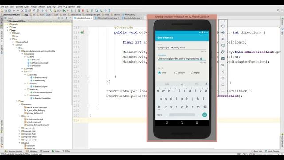Click the Undo arrow in toolbar
This screenshot has height=160, width=284.
14,11
